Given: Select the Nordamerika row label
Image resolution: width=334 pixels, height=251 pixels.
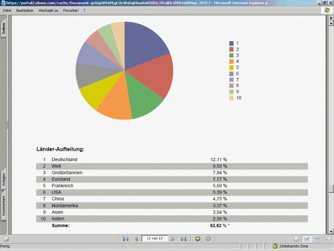Looking at the screenshot, I should click(65, 205).
